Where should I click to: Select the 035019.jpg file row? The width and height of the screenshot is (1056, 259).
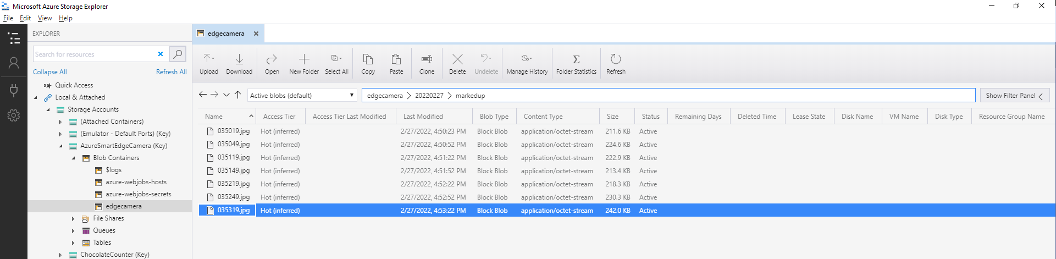[x=234, y=131]
